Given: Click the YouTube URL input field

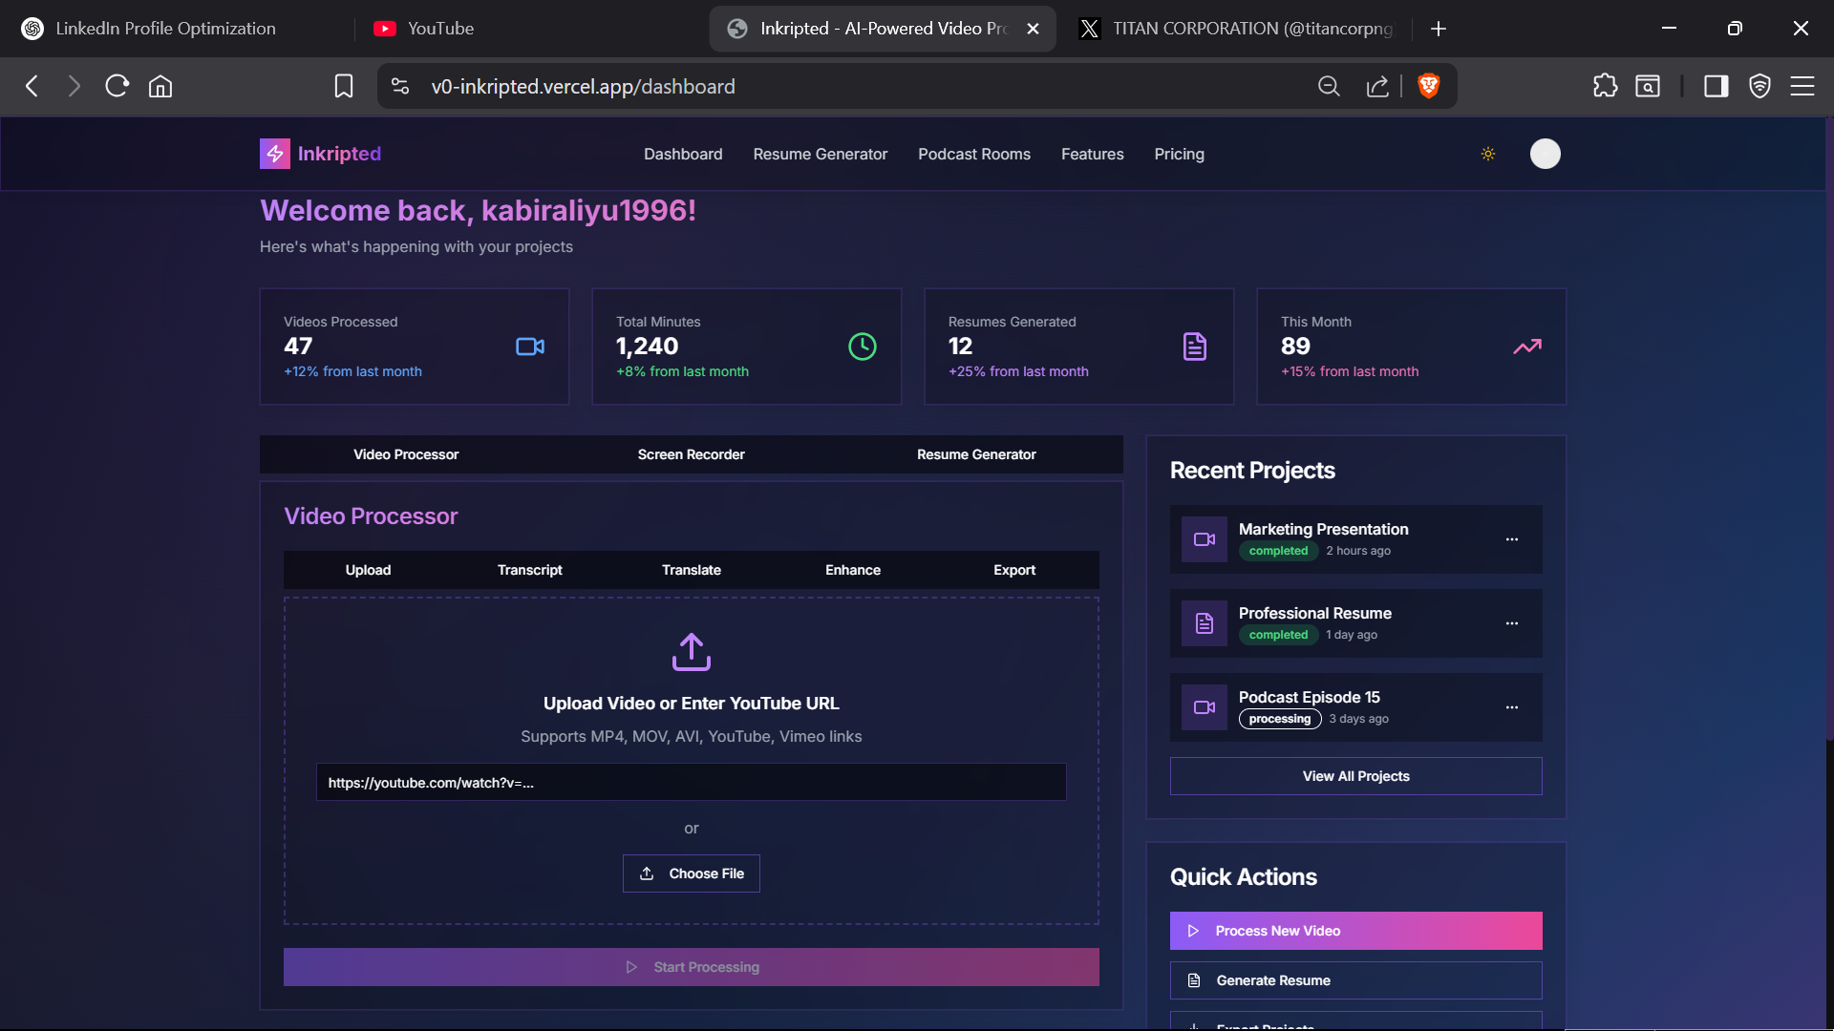Looking at the screenshot, I should pyautogui.click(x=692, y=782).
